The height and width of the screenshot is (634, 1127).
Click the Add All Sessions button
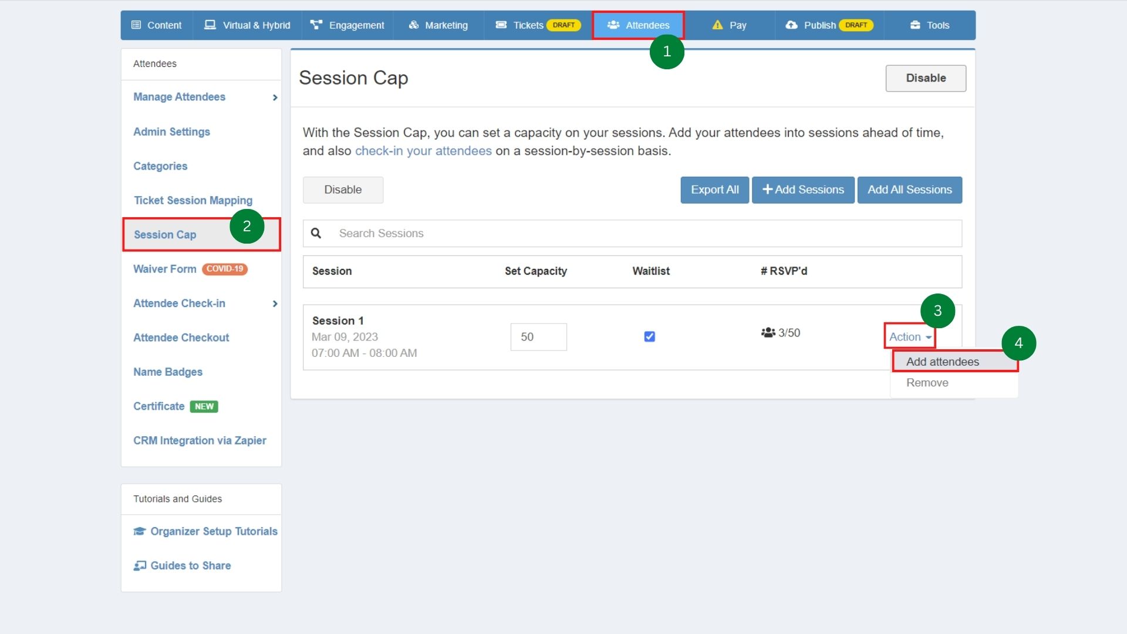tap(910, 190)
